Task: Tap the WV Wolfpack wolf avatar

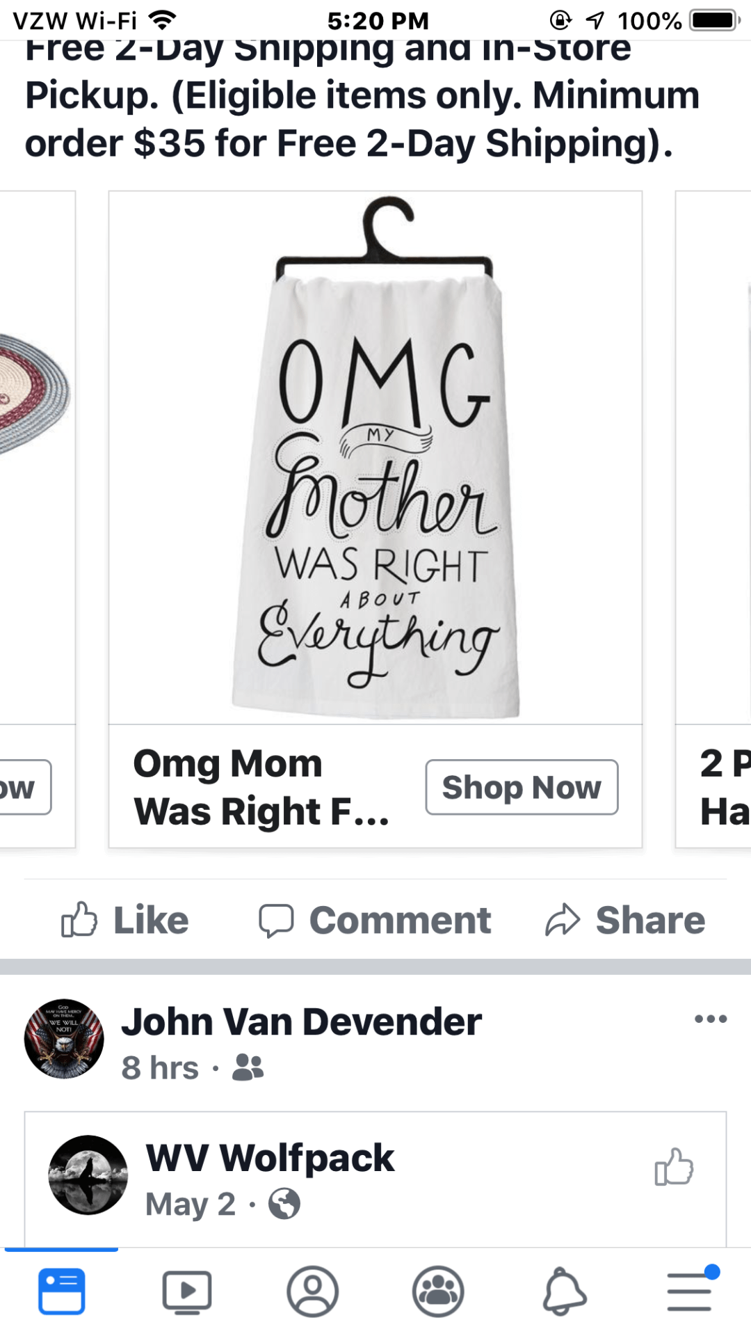Action: tap(88, 1175)
